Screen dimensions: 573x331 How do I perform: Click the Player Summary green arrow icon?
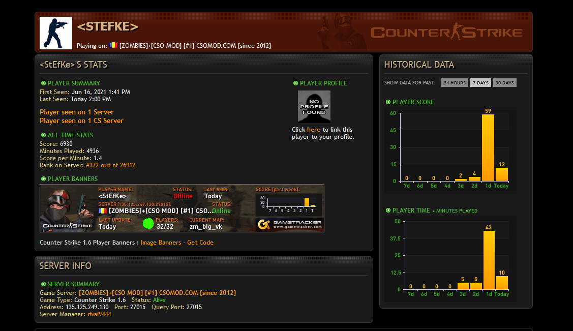click(43, 83)
